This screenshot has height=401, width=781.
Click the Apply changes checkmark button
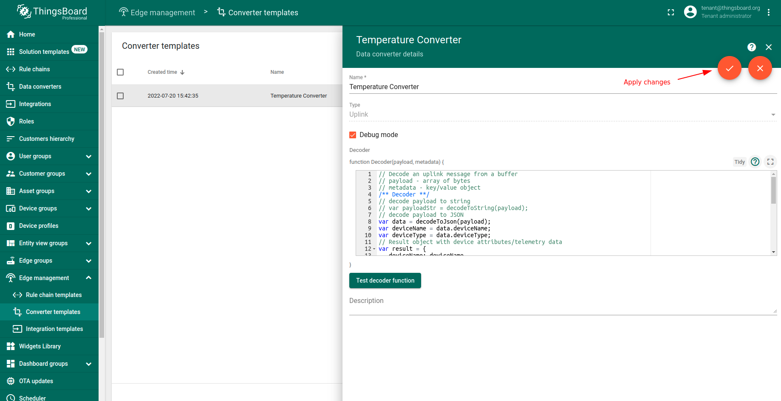[730, 68]
